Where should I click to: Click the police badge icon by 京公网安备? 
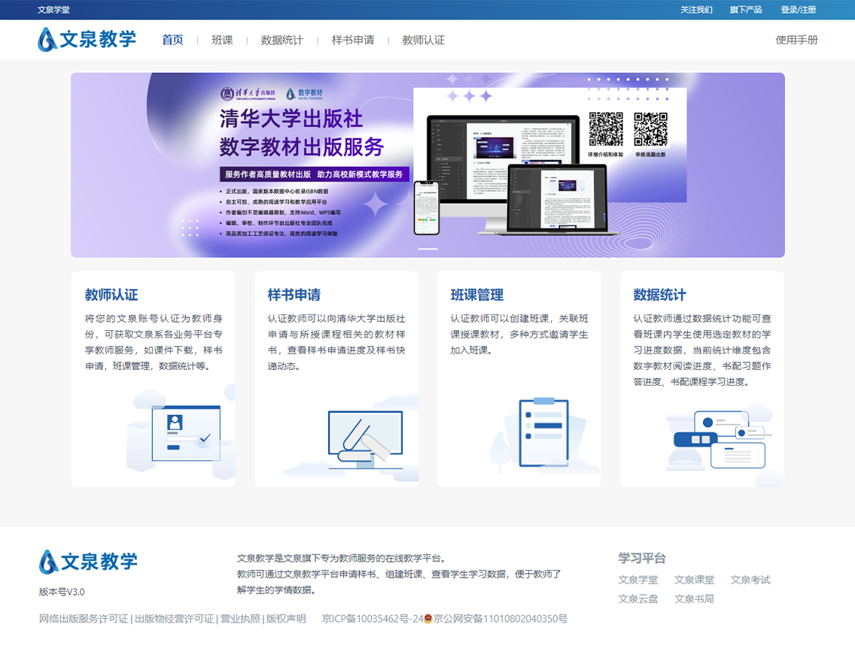(x=428, y=618)
